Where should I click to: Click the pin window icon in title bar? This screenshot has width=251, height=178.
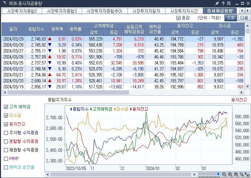pos(217,3)
